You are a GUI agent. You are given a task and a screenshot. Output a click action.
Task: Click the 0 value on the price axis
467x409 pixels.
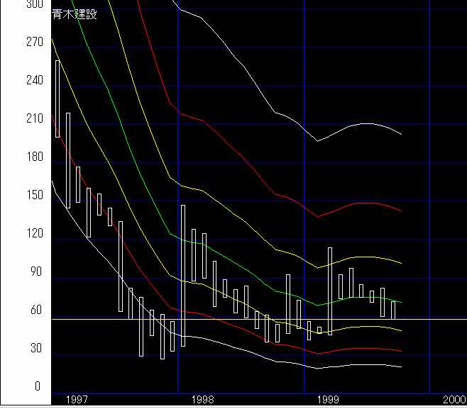[x=38, y=387]
